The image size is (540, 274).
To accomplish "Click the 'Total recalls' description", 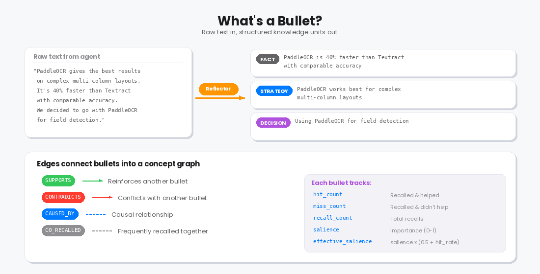I will [x=407, y=219].
